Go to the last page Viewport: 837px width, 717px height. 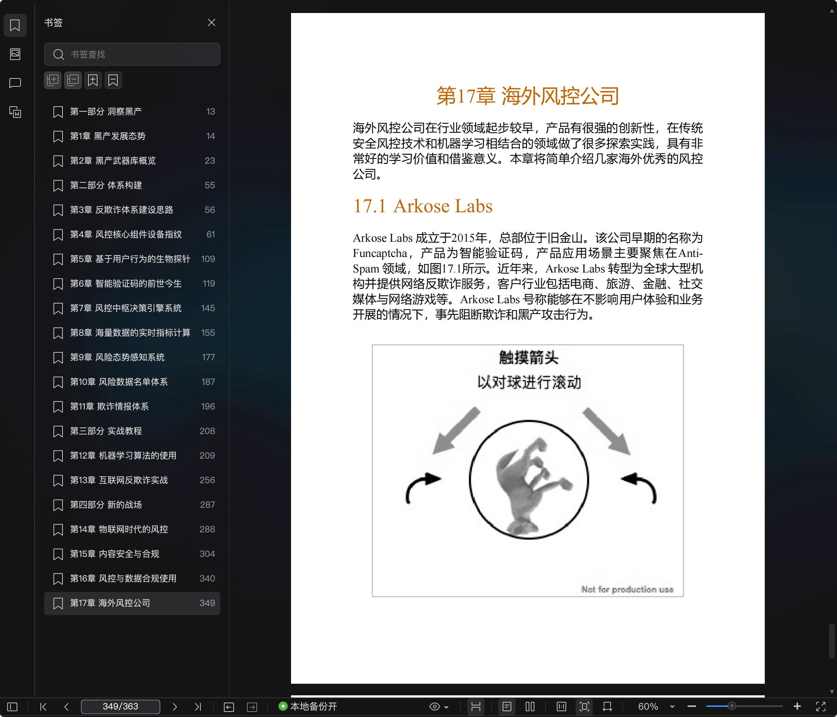(x=198, y=707)
